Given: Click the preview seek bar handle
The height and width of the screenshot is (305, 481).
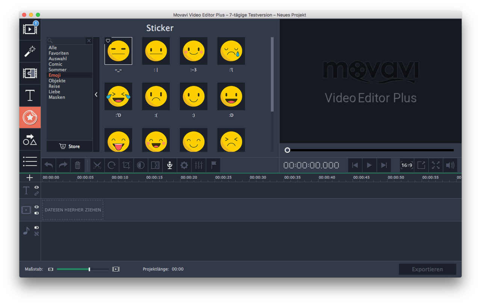Looking at the screenshot, I should [287, 150].
